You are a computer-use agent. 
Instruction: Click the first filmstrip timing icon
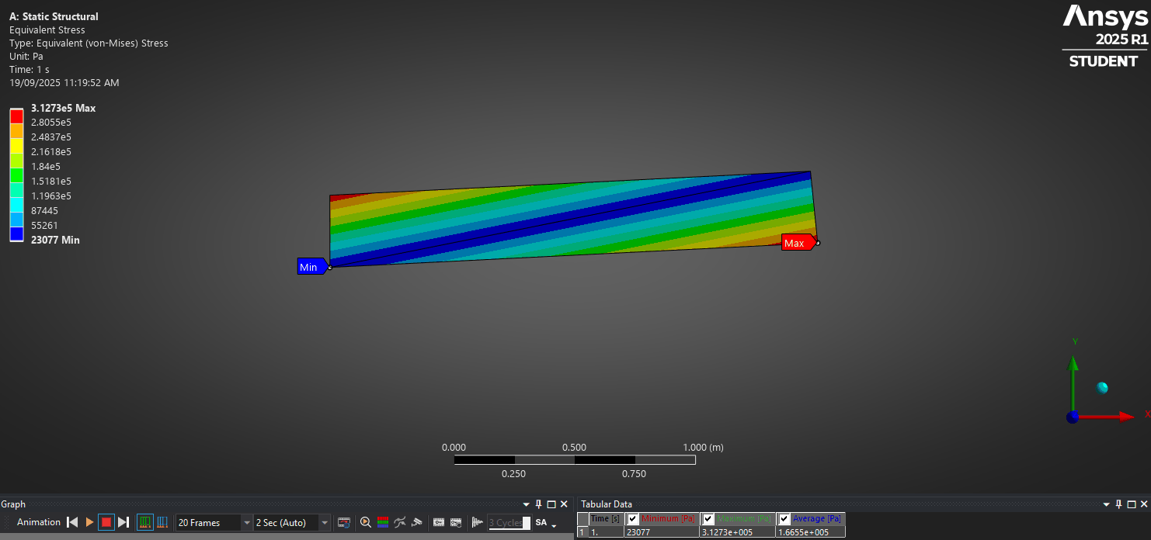pos(439,522)
